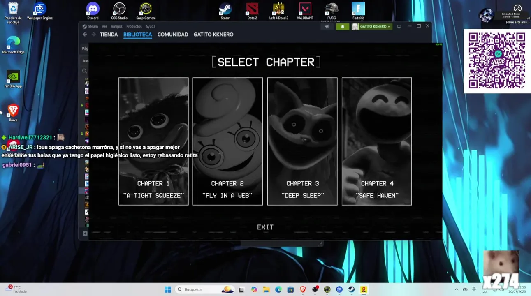Open the COMUNIDAD tab
The height and width of the screenshot is (296, 531).
[x=173, y=35]
